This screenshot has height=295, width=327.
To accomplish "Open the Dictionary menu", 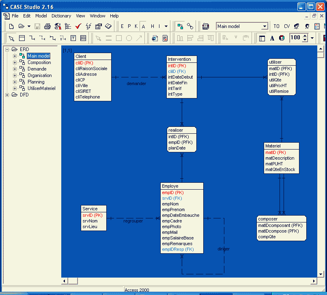I will tap(61, 16).
